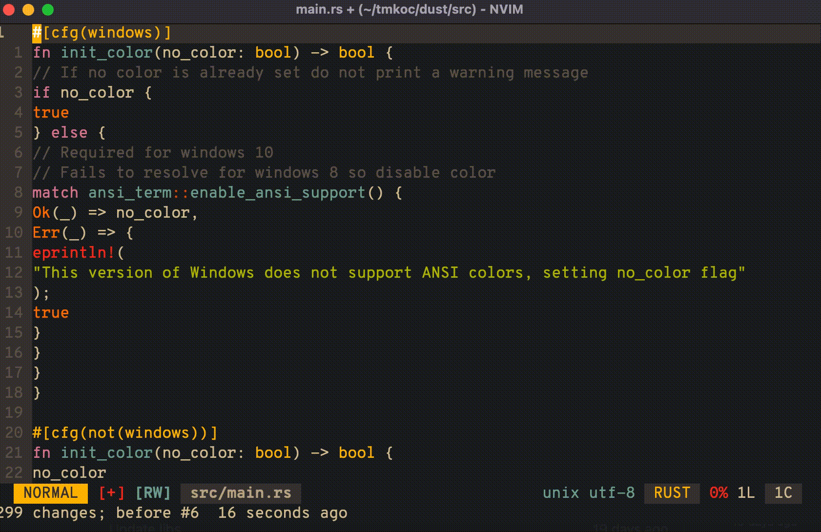The image size is (821, 532).
Task: Click the [+] modified buffer flag
Action: [111, 493]
